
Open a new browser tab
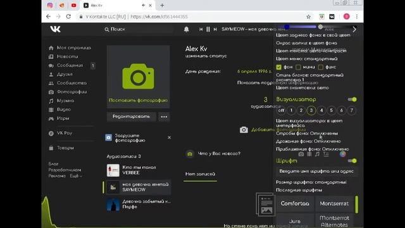pyautogui.click(x=162, y=5)
